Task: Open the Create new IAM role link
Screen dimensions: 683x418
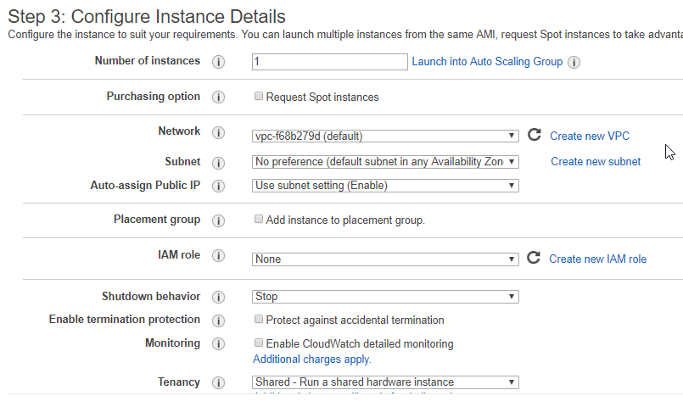Action: [597, 259]
